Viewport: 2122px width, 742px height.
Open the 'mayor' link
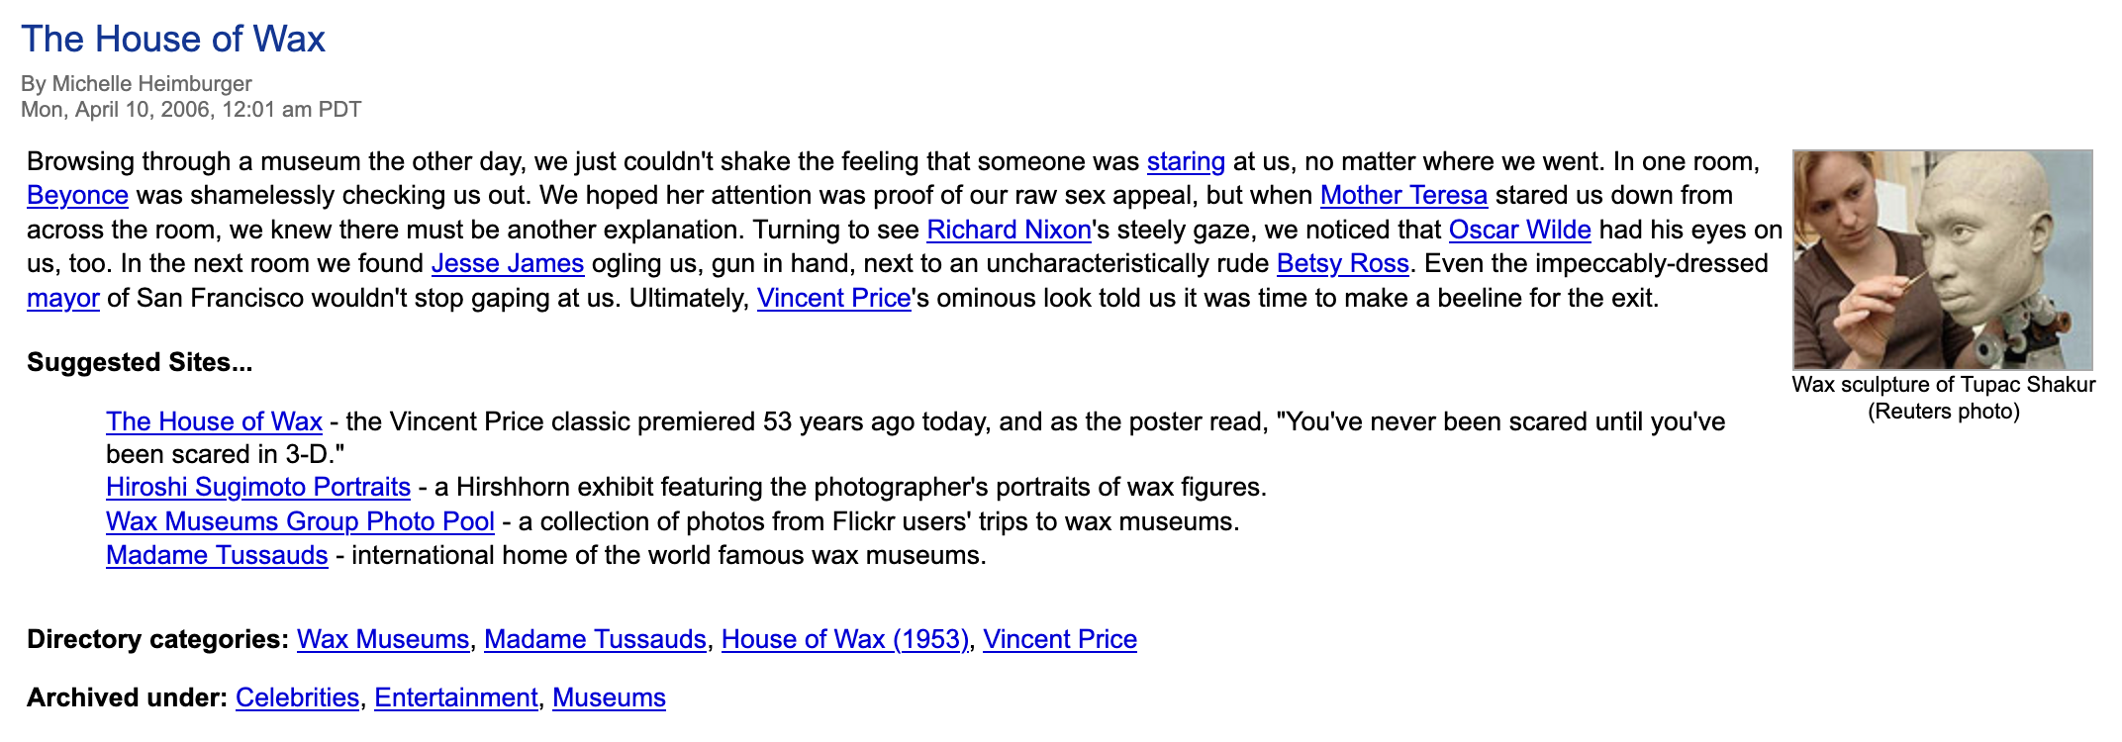tap(62, 298)
